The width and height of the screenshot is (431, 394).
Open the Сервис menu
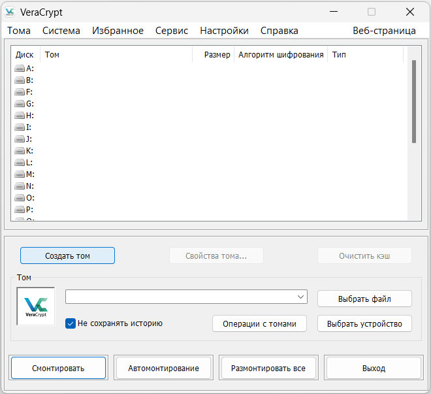click(x=172, y=31)
